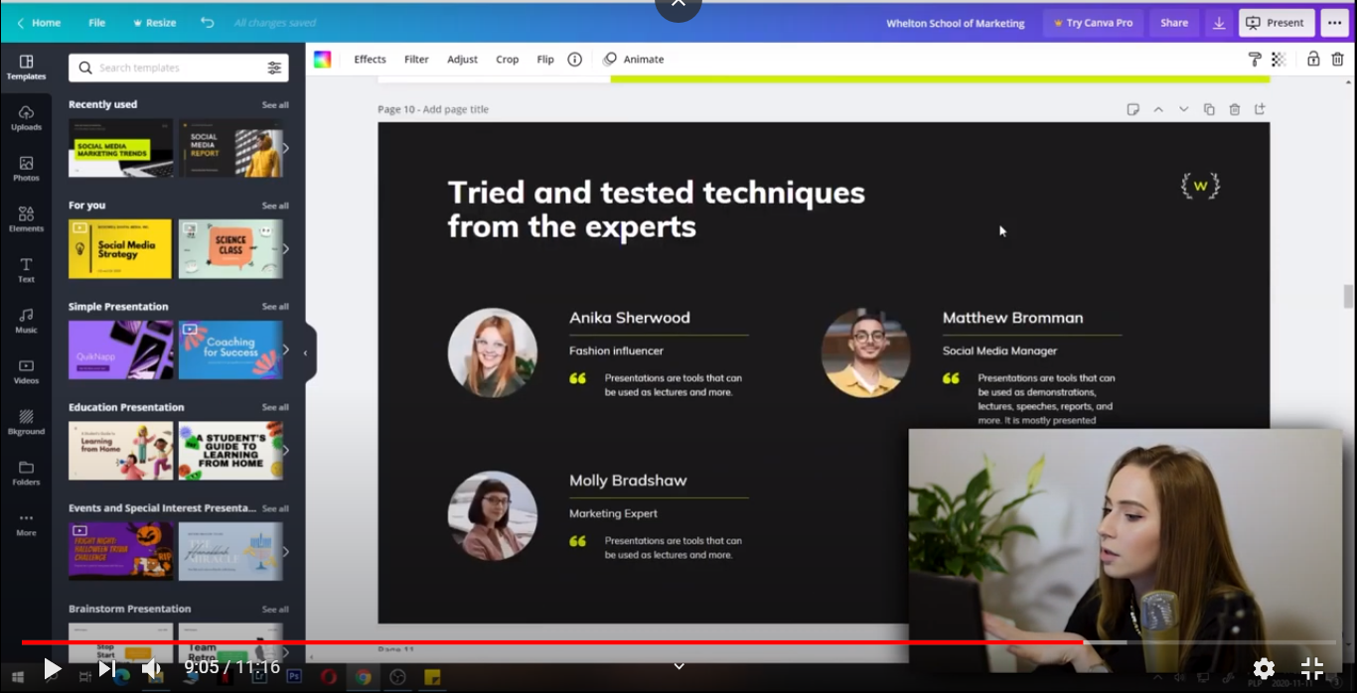The image size is (1357, 693).
Task: Duplicate page 10
Action: coord(1209,109)
